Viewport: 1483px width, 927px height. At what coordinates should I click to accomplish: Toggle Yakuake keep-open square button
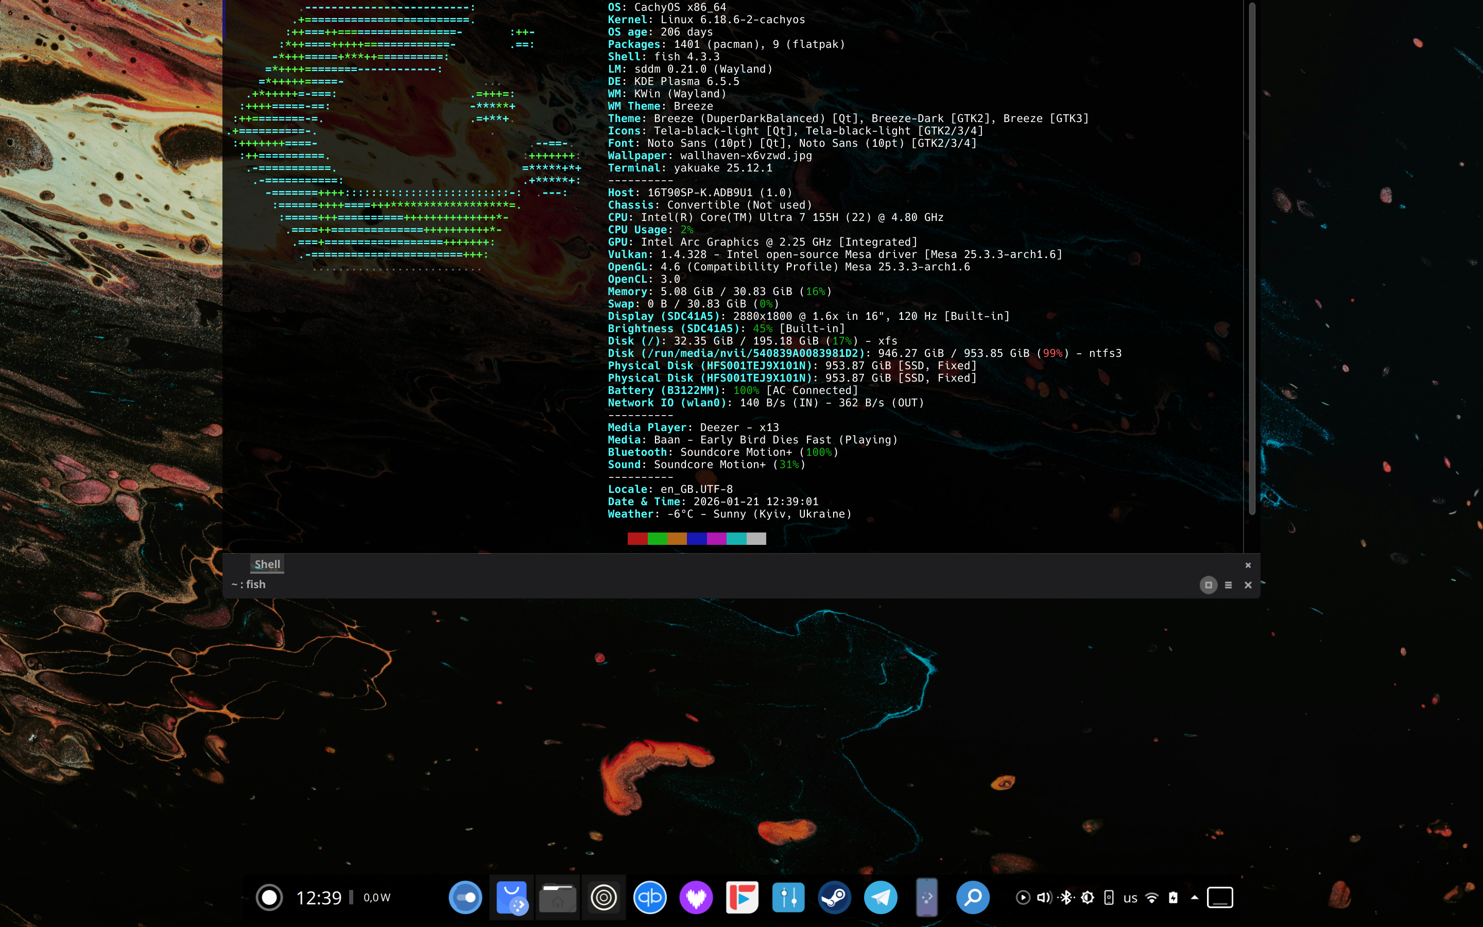pyautogui.click(x=1208, y=585)
